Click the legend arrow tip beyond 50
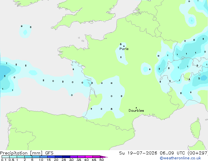Image resolution: width=208 pixels, height=161 pixels. pos(104,157)
